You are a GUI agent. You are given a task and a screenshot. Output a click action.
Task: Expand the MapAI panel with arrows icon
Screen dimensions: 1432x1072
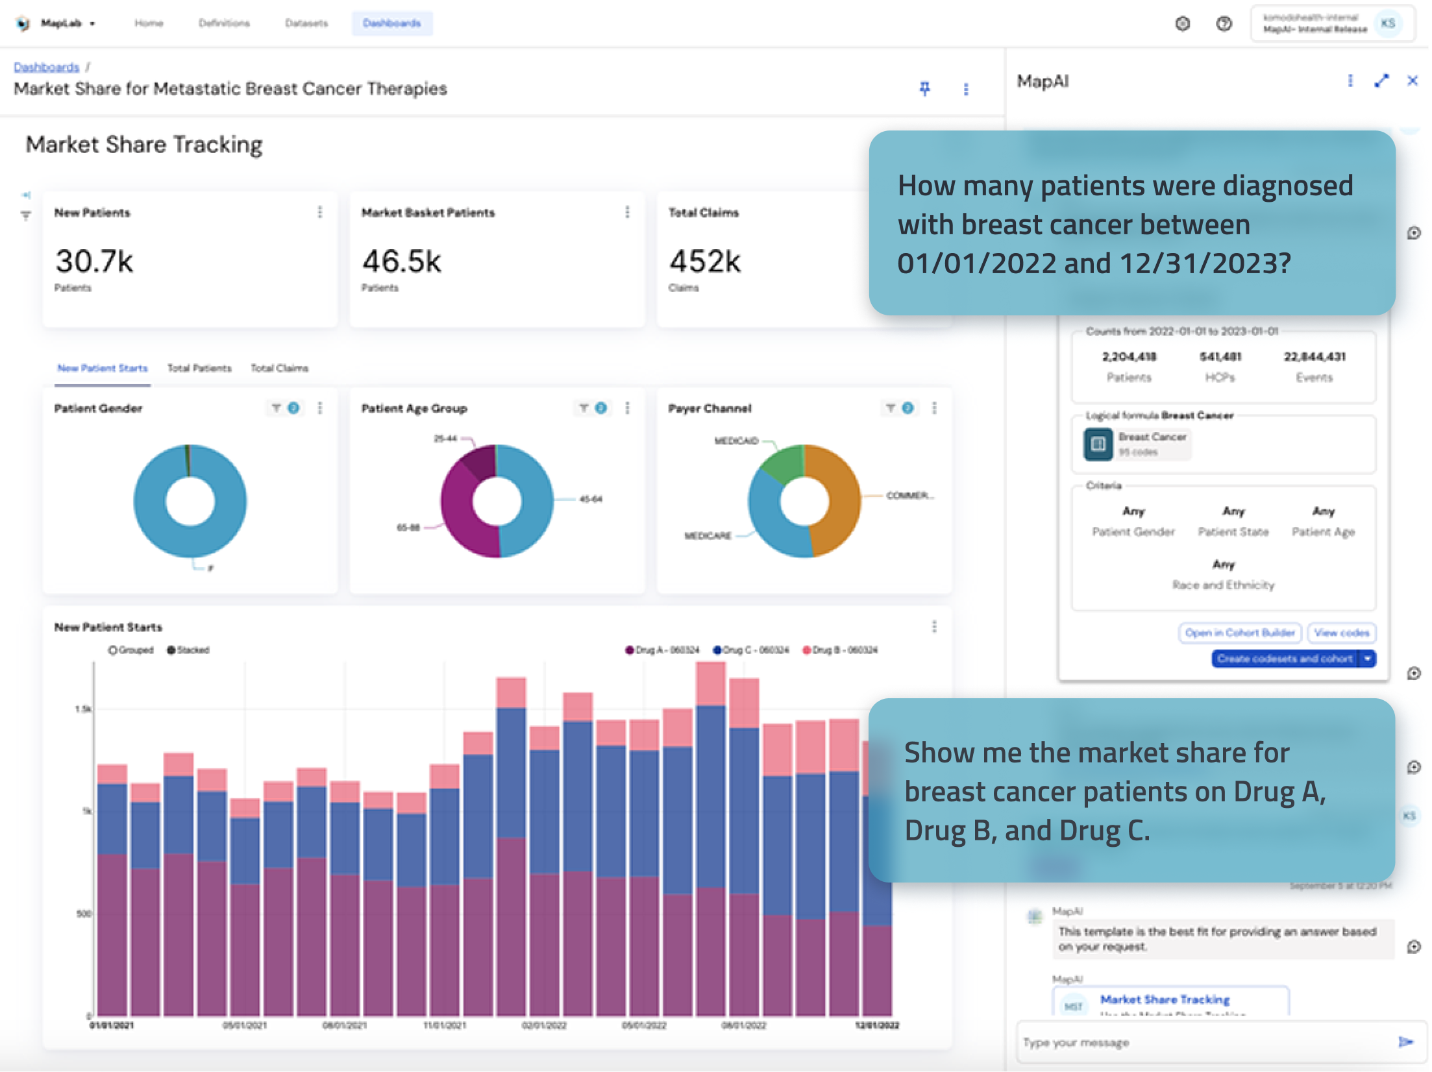point(1381,80)
